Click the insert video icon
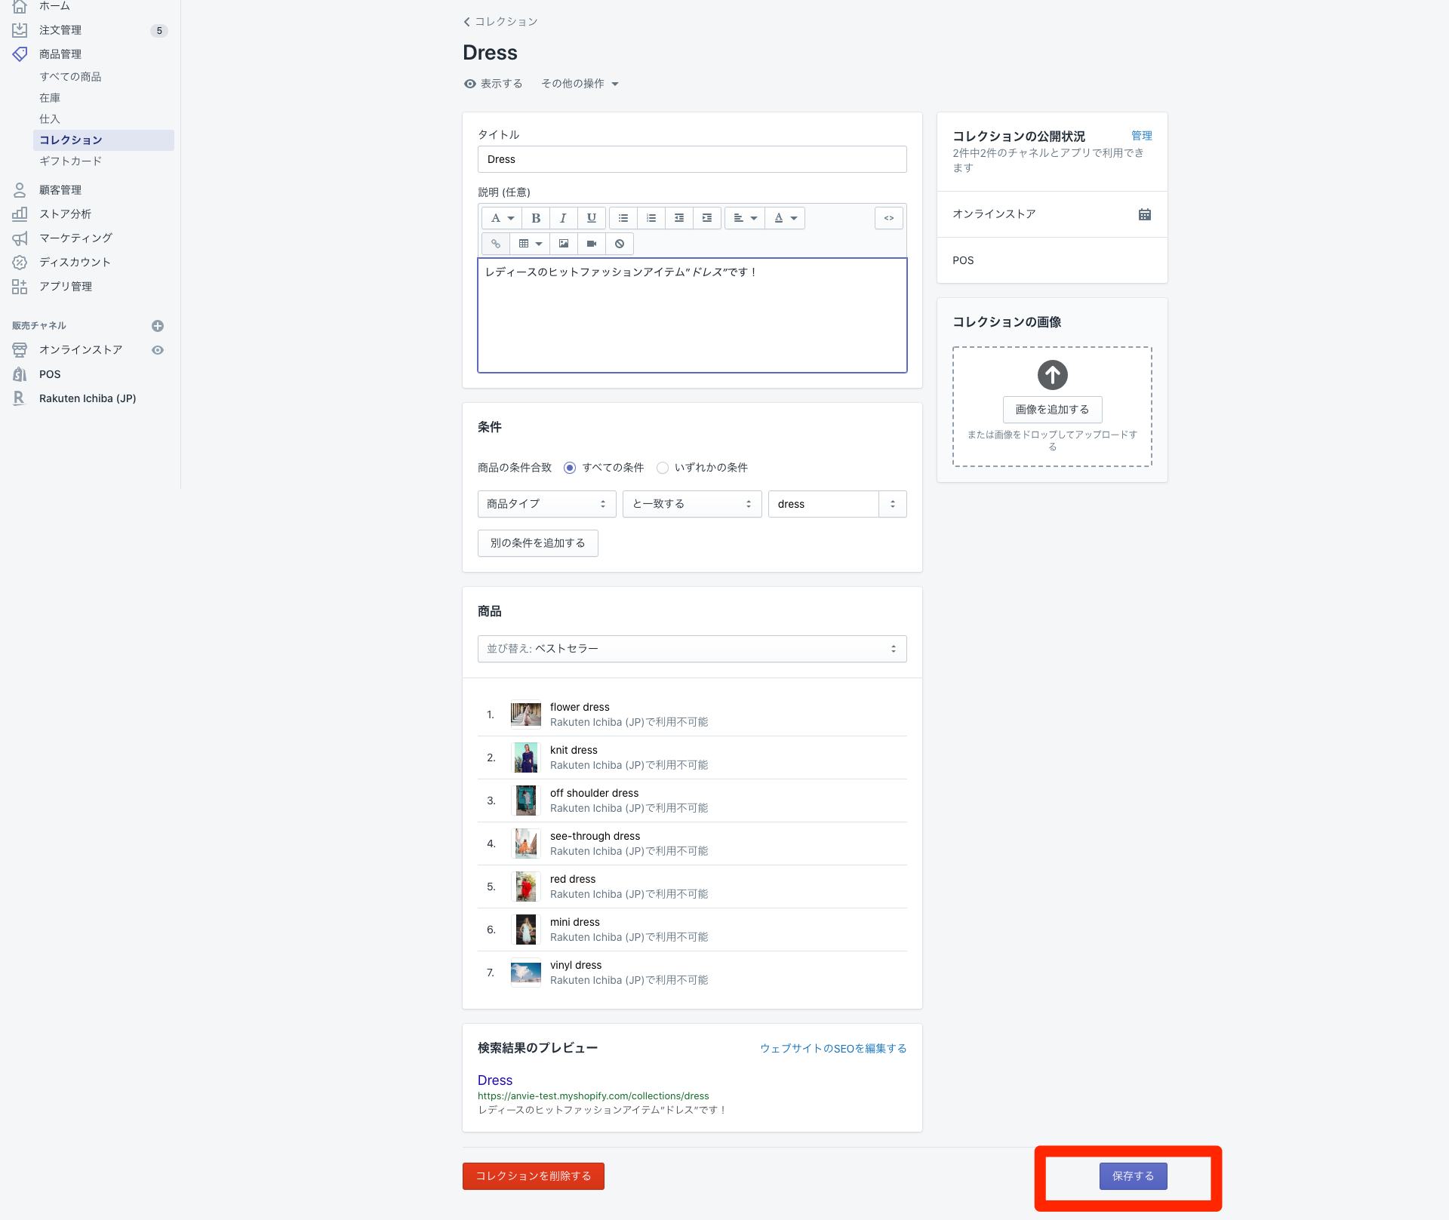1449x1220 pixels. 592,244
